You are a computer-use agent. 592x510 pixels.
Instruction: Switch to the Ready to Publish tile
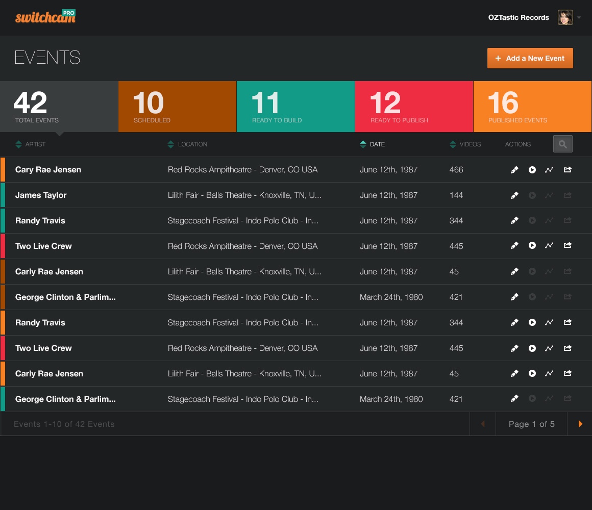(414, 107)
